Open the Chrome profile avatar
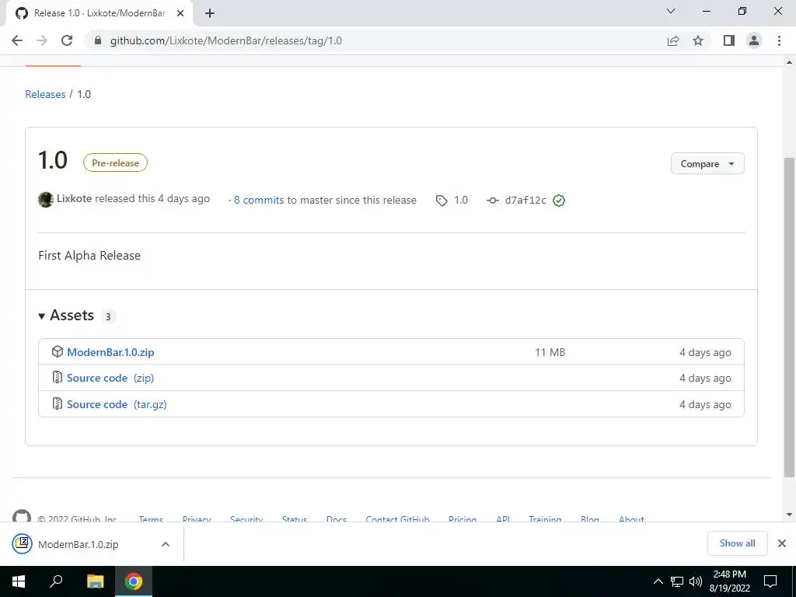 click(754, 40)
